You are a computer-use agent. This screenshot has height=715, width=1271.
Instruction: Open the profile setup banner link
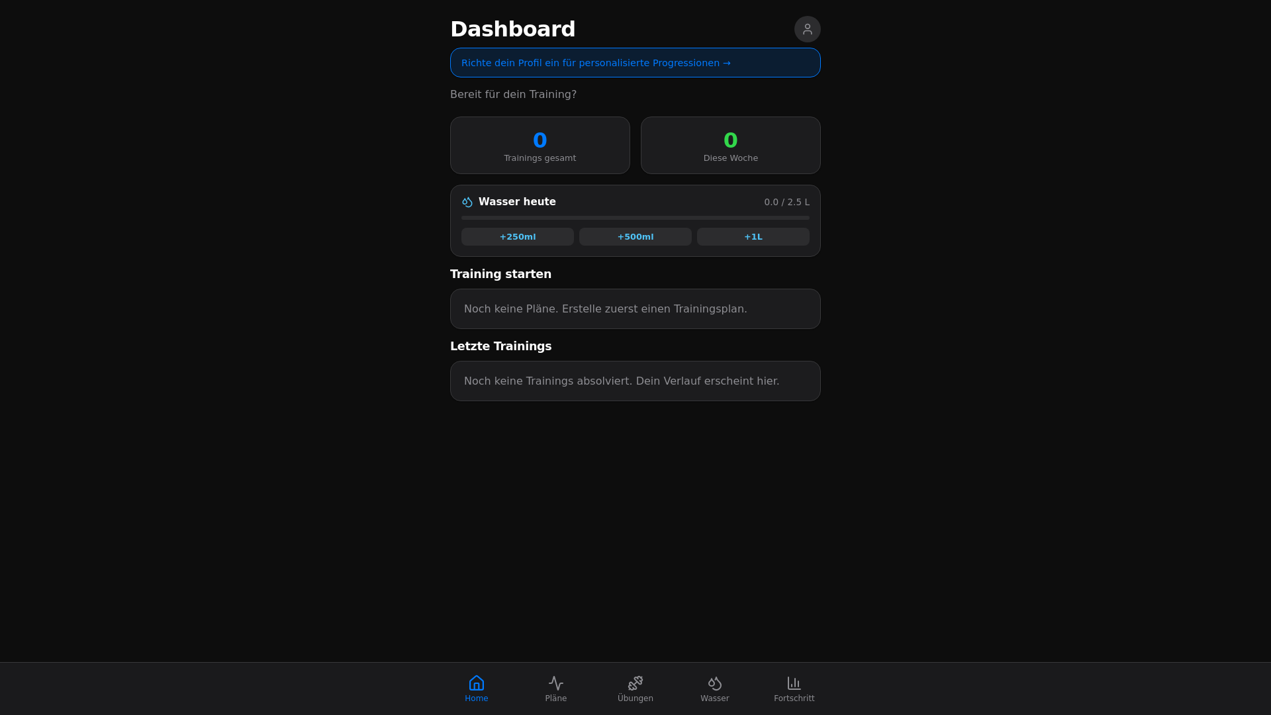click(596, 63)
